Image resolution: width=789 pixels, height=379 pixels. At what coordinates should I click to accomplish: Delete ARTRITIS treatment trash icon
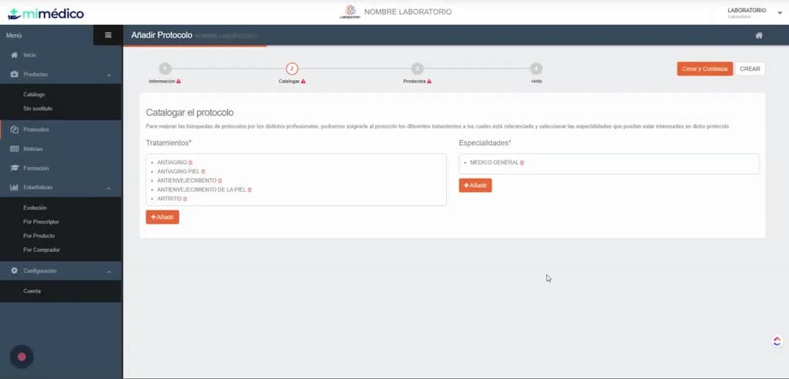[185, 199]
